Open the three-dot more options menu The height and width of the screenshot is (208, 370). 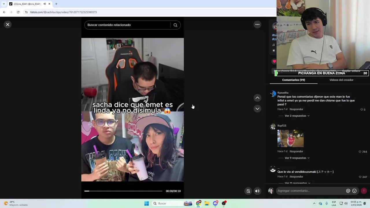click(x=257, y=25)
